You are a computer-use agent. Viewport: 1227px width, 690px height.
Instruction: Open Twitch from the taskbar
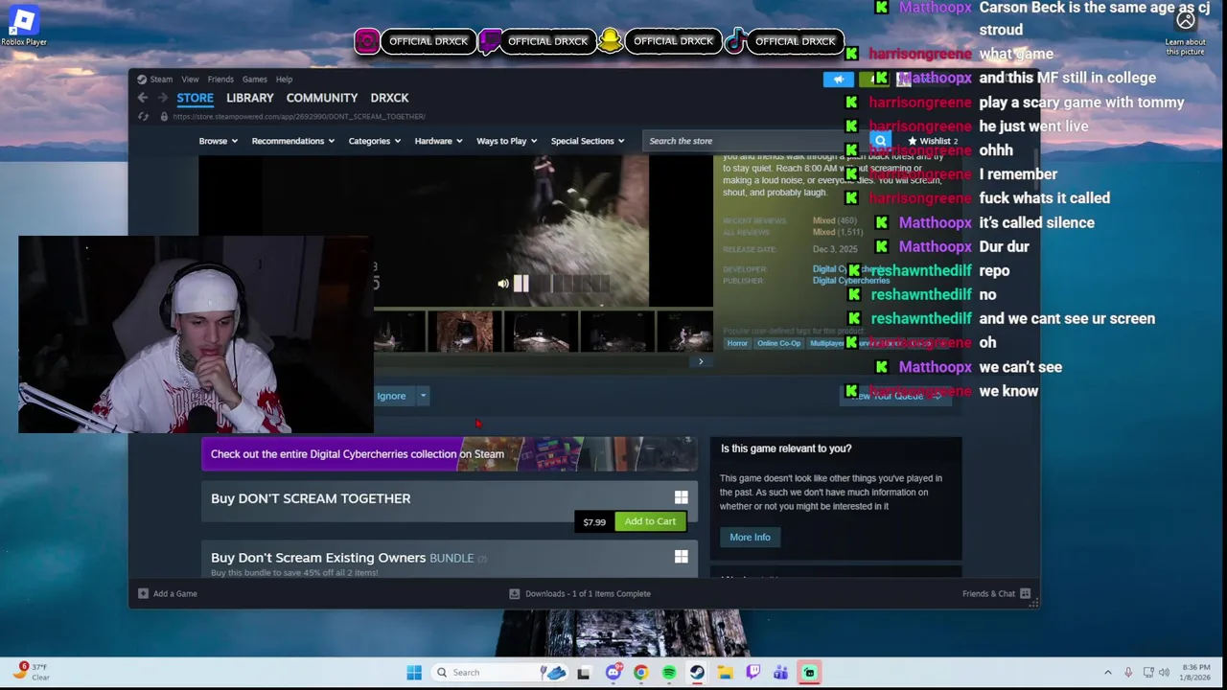(x=752, y=673)
